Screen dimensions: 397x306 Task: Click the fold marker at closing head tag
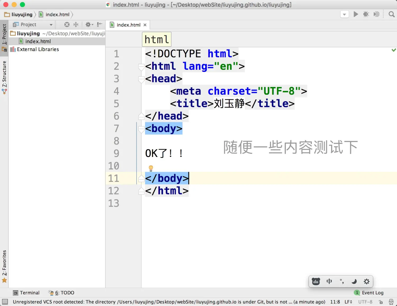pos(141,116)
